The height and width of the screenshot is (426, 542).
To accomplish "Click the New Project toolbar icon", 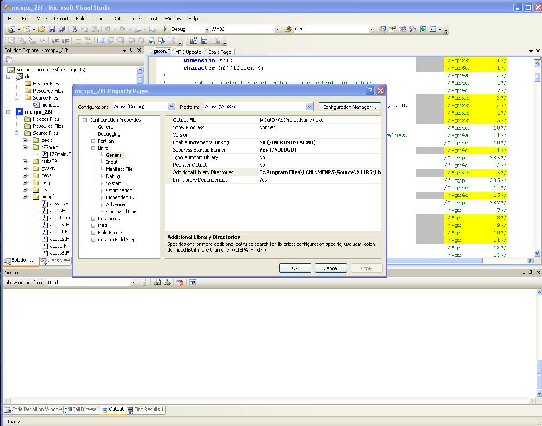I will [x=12, y=29].
